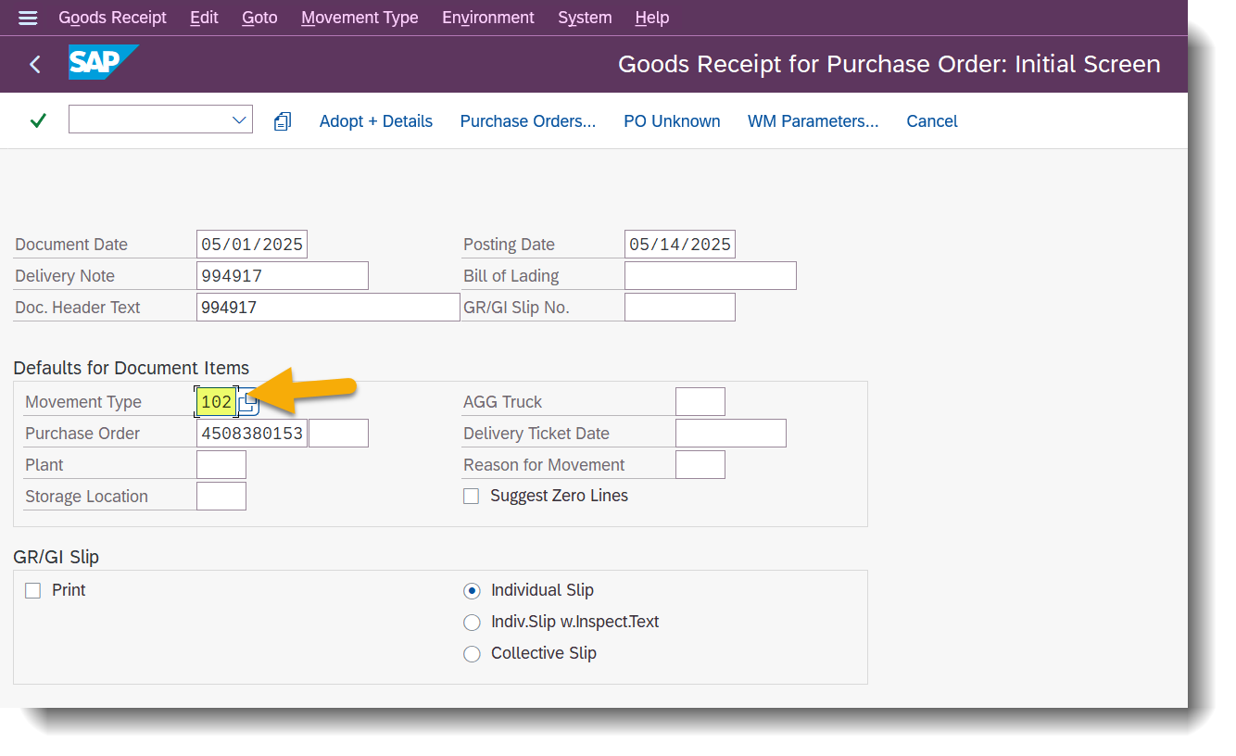Enable Suggest Zero Lines checkbox
The width and height of the screenshot is (1236, 756).
472,497
